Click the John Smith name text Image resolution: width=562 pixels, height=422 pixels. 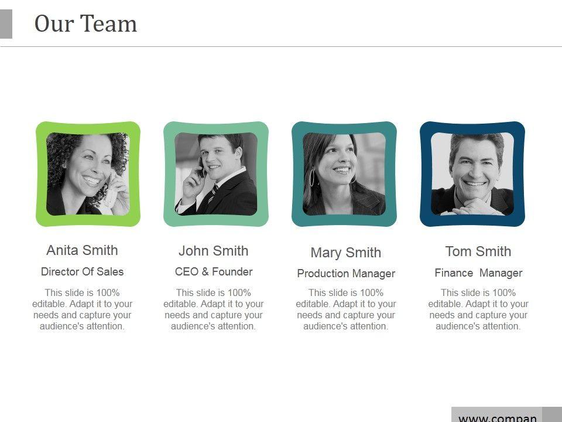214,251
